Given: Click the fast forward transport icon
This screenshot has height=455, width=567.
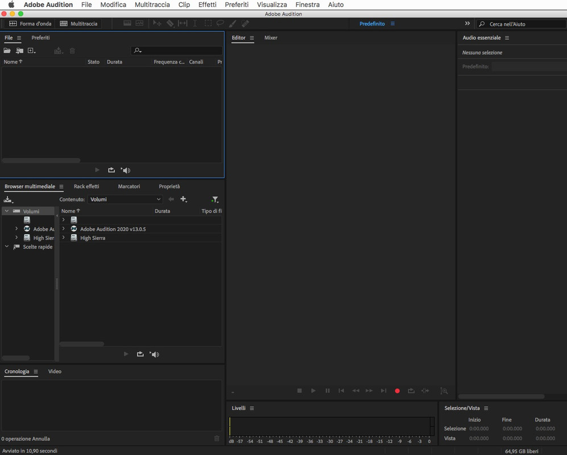Looking at the screenshot, I should coord(369,391).
